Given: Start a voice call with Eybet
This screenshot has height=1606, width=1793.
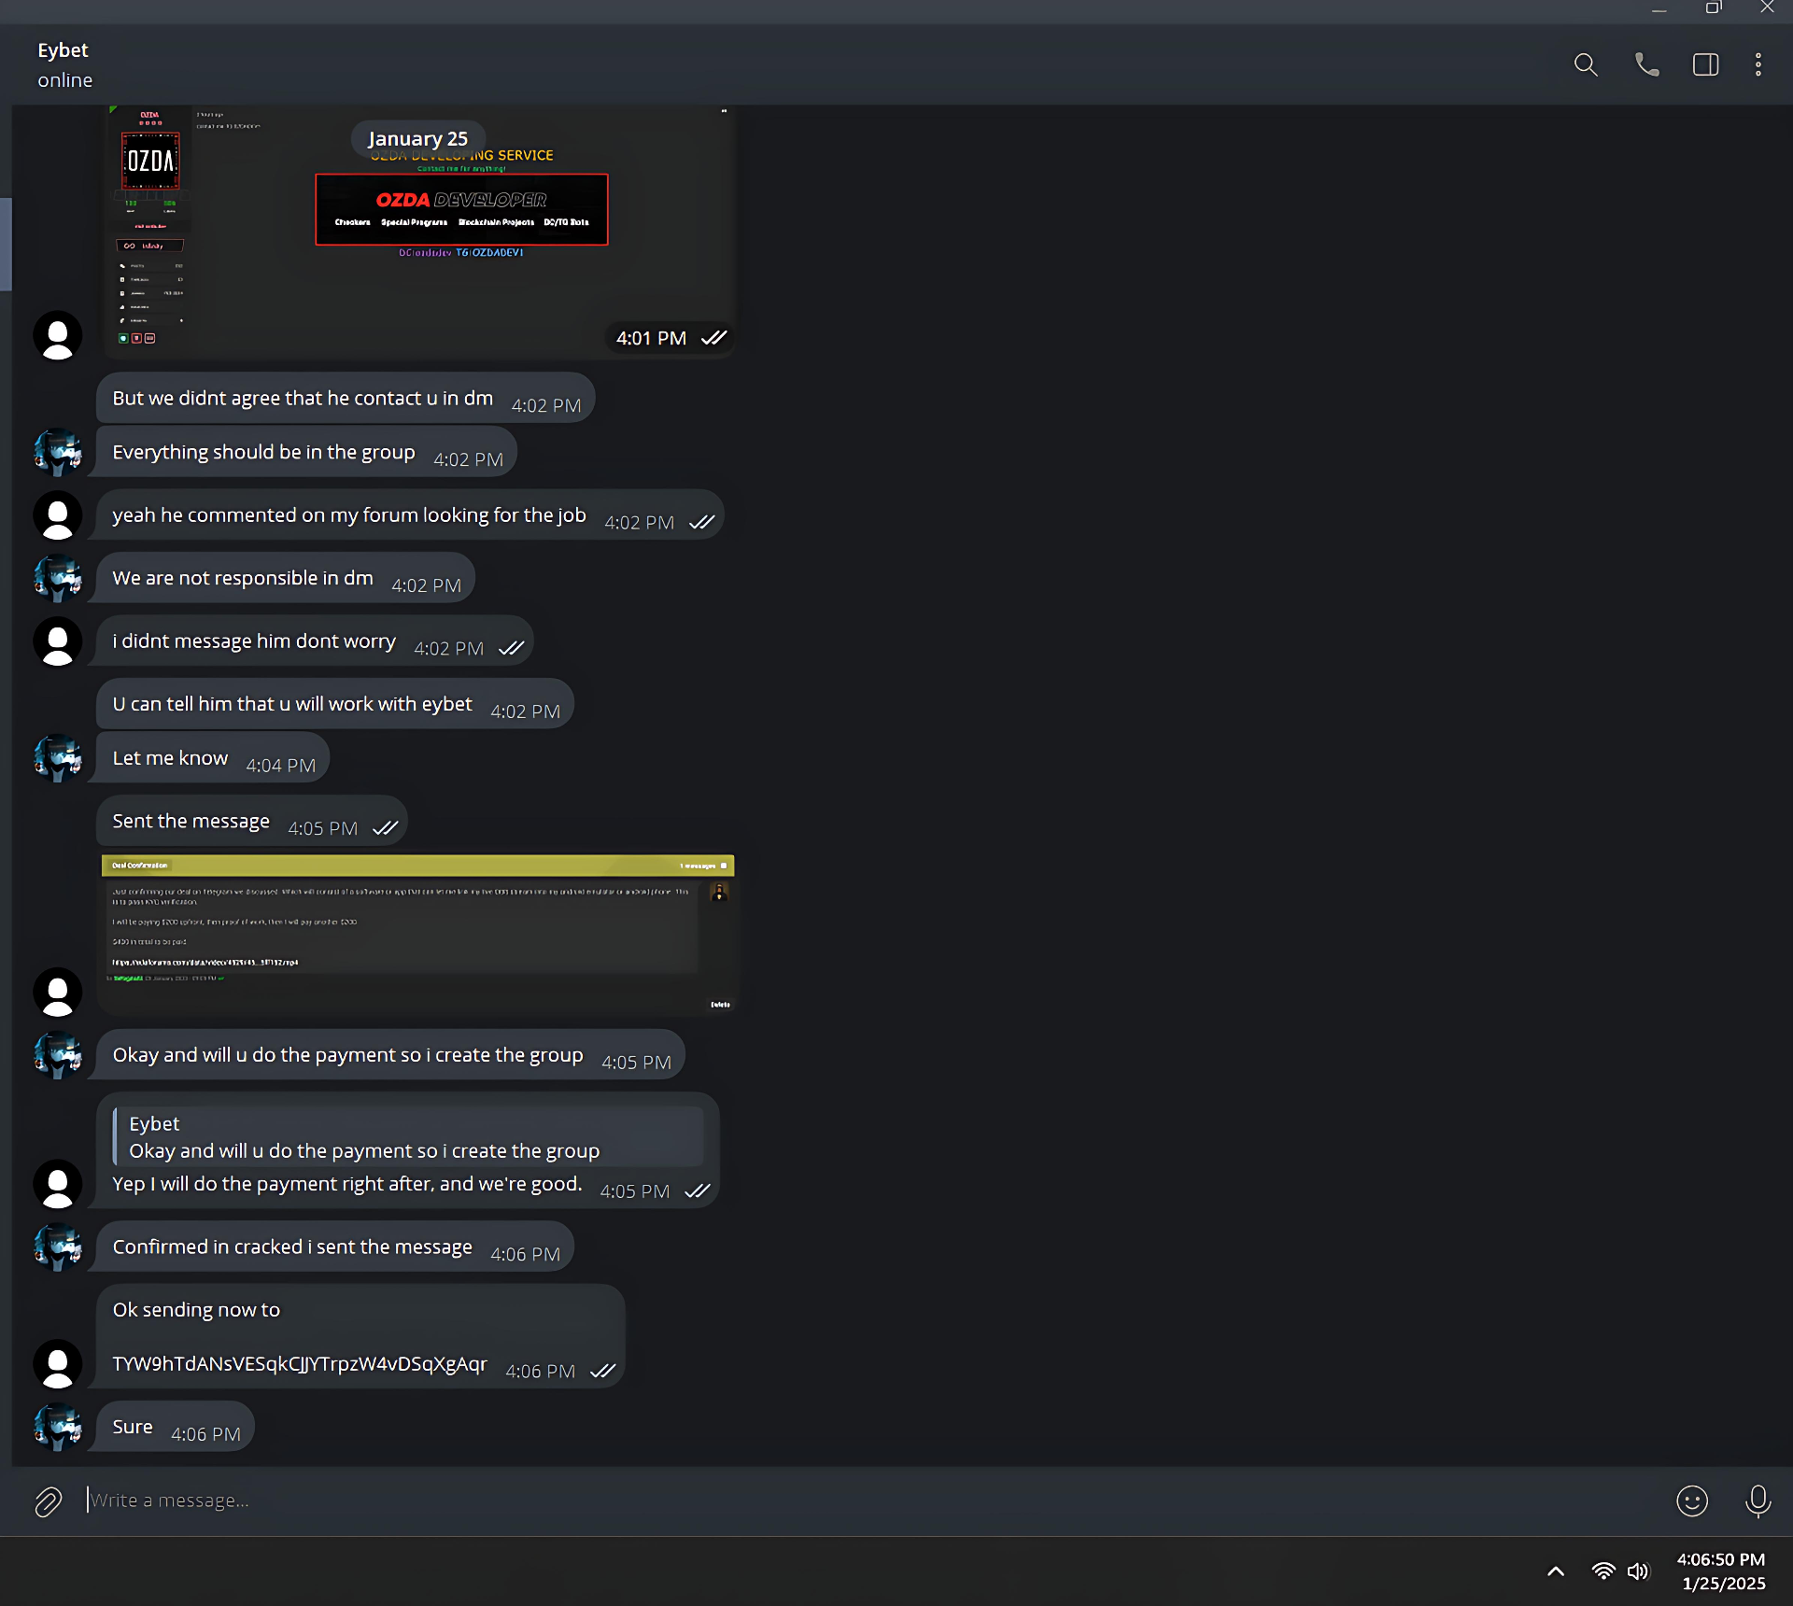Looking at the screenshot, I should (1646, 64).
